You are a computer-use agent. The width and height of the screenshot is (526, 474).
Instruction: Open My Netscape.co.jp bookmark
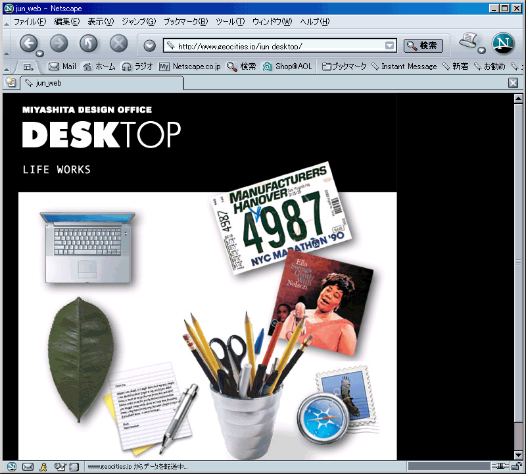(190, 66)
